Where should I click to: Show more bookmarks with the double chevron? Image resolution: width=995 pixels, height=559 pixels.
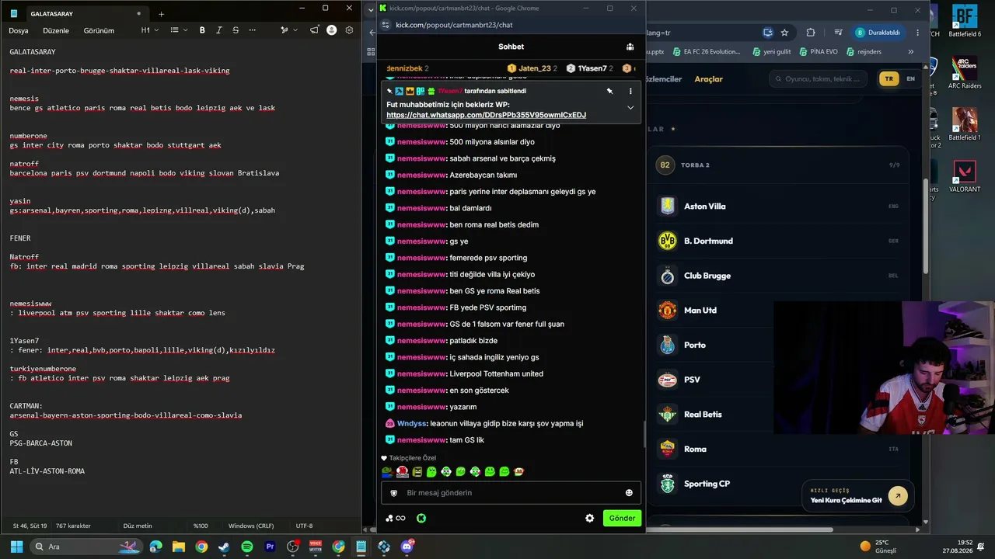click(x=911, y=52)
